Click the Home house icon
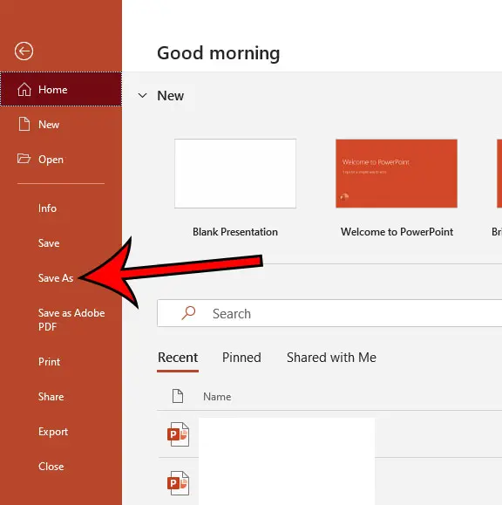The height and width of the screenshot is (505, 502). click(24, 89)
